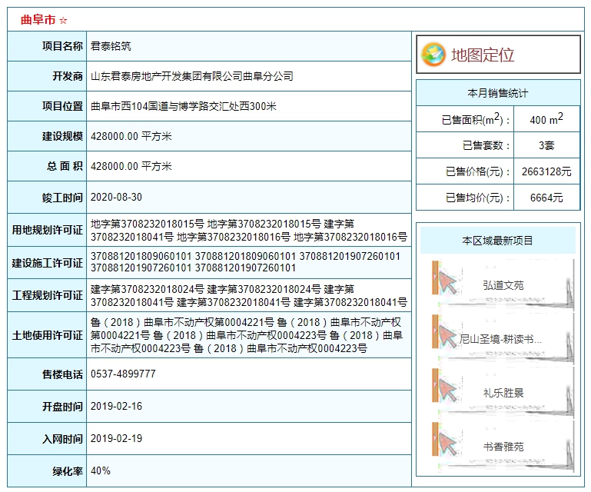Image resolution: width=591 pixels, height=492 pixels.
Task: Click the sales phone 0537-4899777
Action: [x=123, y=374]
